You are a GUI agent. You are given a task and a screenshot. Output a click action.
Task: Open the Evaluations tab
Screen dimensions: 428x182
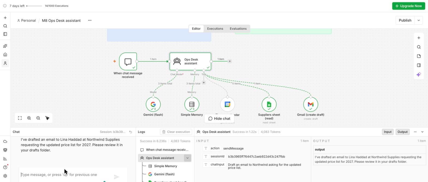(x=238, y=29)
